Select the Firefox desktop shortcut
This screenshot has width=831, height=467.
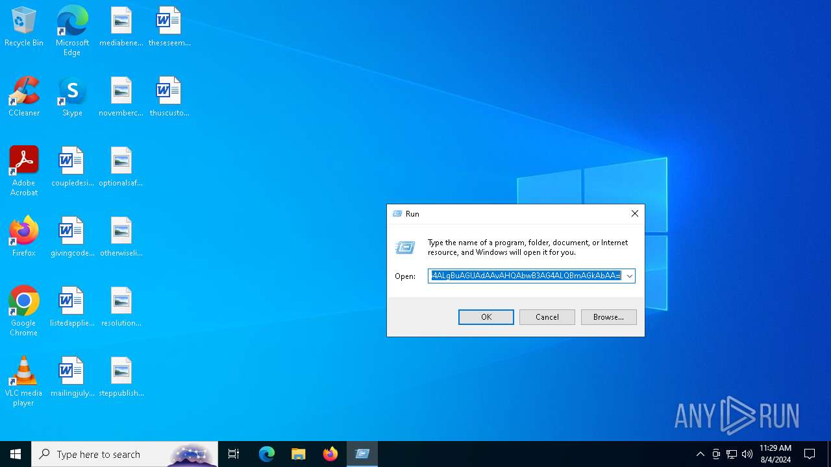click(x=24, y=237)
